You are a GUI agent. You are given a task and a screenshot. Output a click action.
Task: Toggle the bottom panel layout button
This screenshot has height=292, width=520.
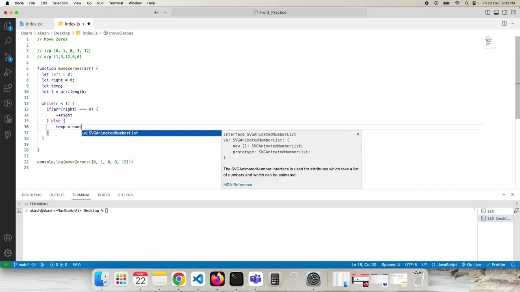[x=496, y=13]
